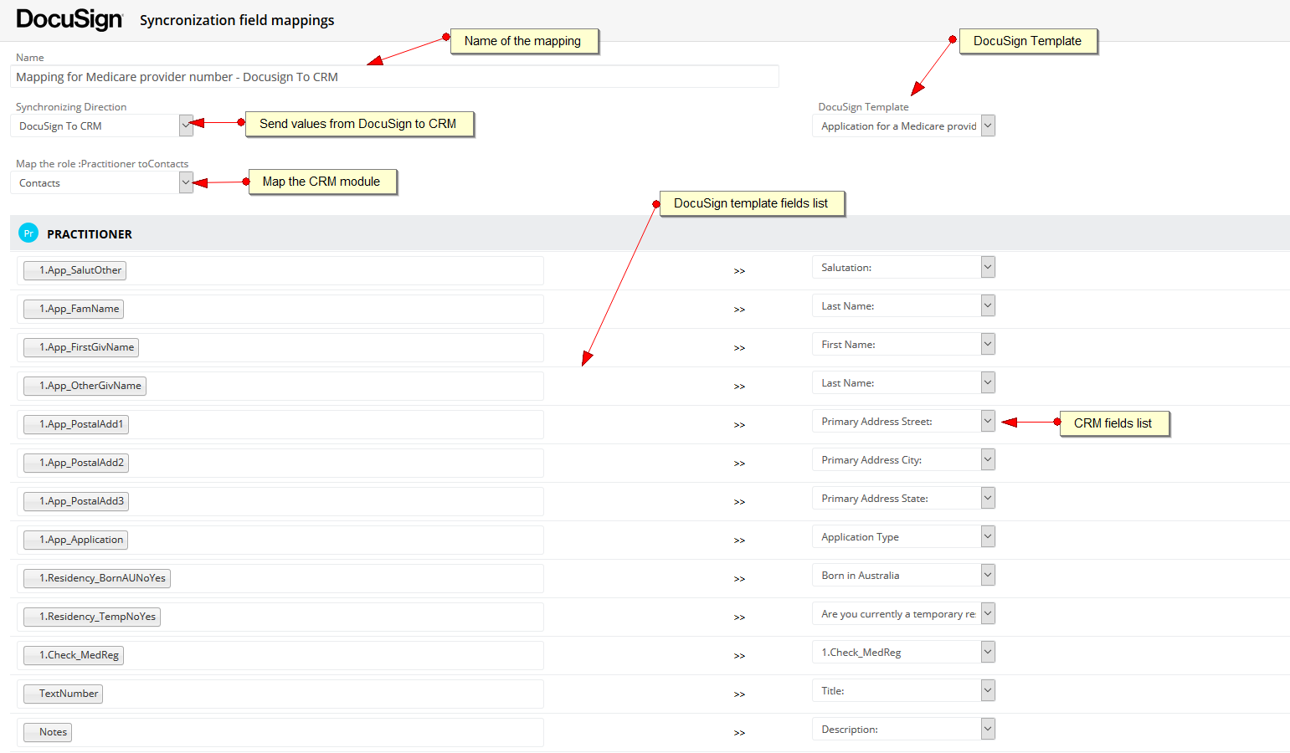Screen dimensions: 1290x753
Task: Click the >> arrow in TextNumber row
Action: click(739, 694)
